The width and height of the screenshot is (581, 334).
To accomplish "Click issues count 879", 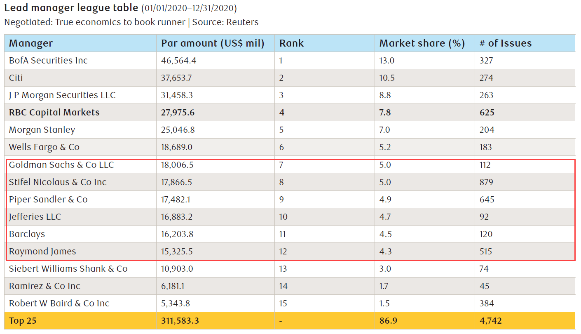I will (x=486, y=182).
